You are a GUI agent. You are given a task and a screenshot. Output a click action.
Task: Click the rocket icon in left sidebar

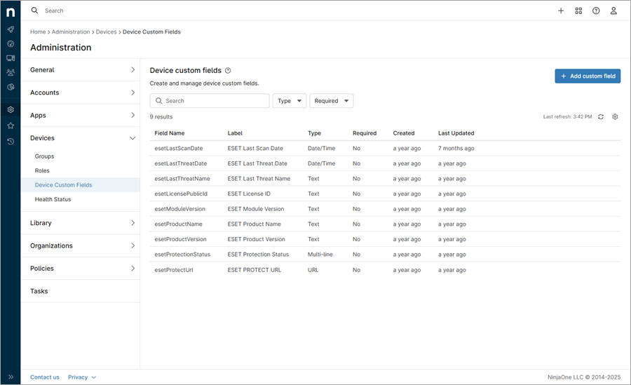[x=11, y=29]
